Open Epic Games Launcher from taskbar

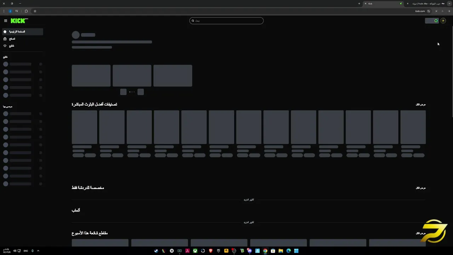pos(218,251)
